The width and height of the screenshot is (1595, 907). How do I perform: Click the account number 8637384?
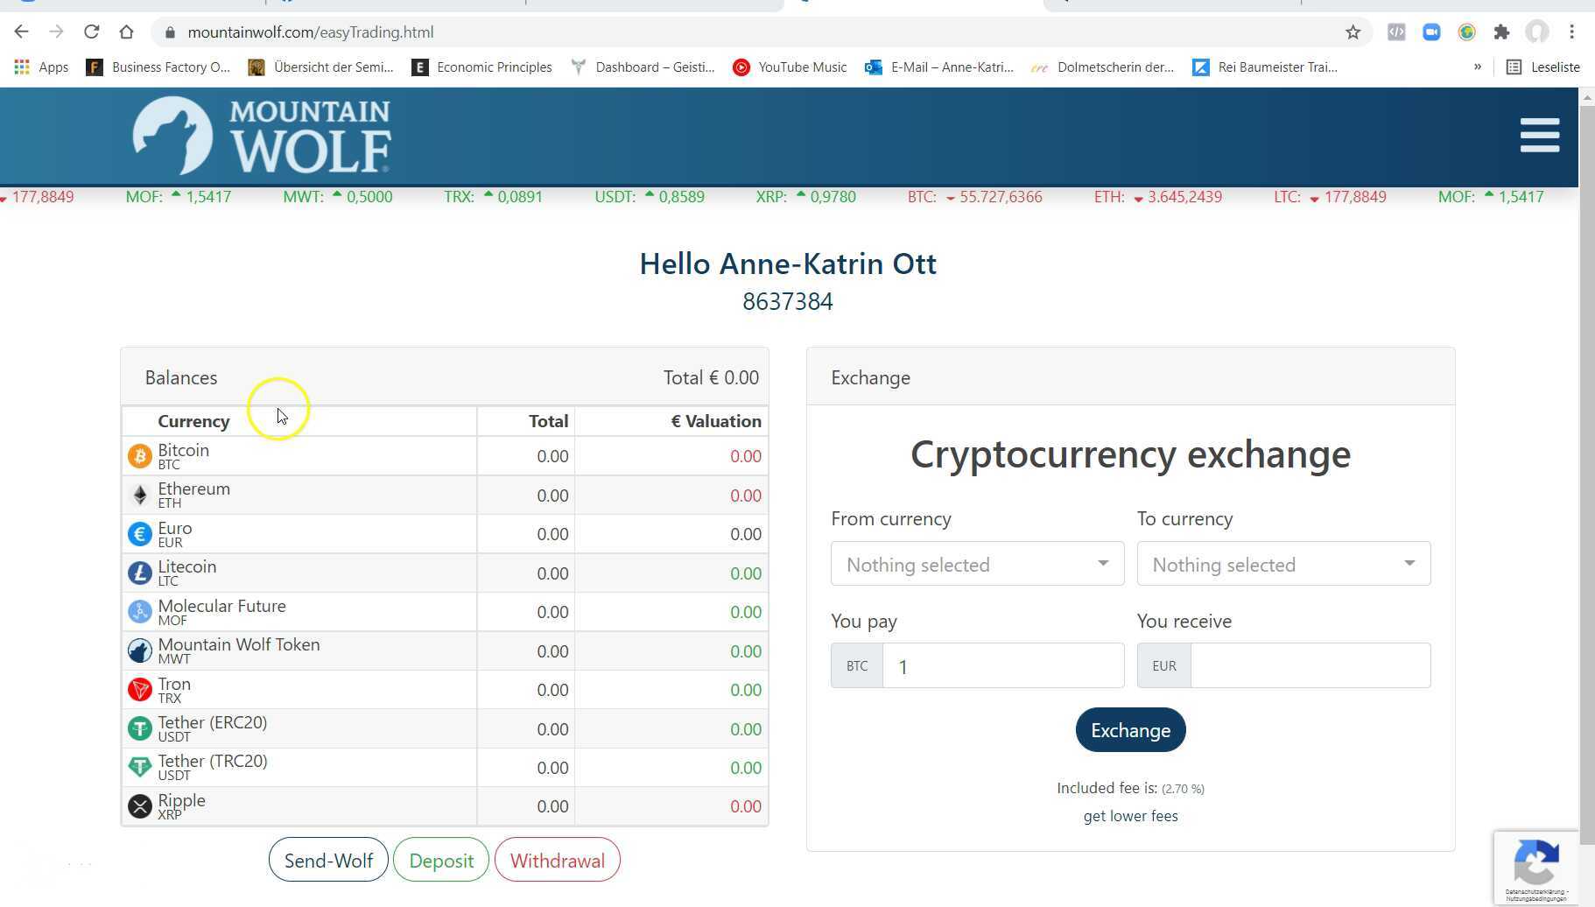788,302
